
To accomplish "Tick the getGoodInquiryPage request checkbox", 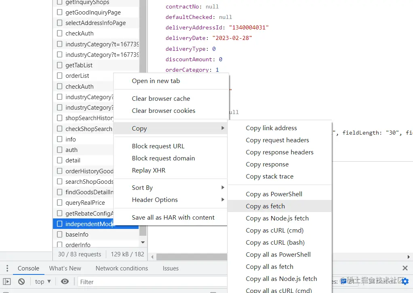I will [60, 12].
